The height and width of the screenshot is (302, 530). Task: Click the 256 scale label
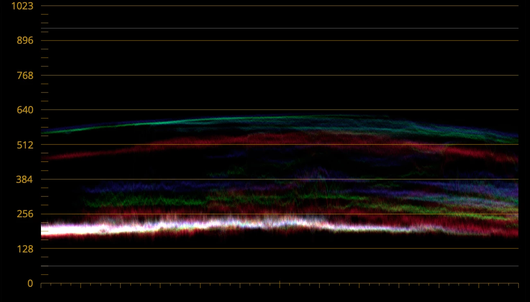pos(25,214)
